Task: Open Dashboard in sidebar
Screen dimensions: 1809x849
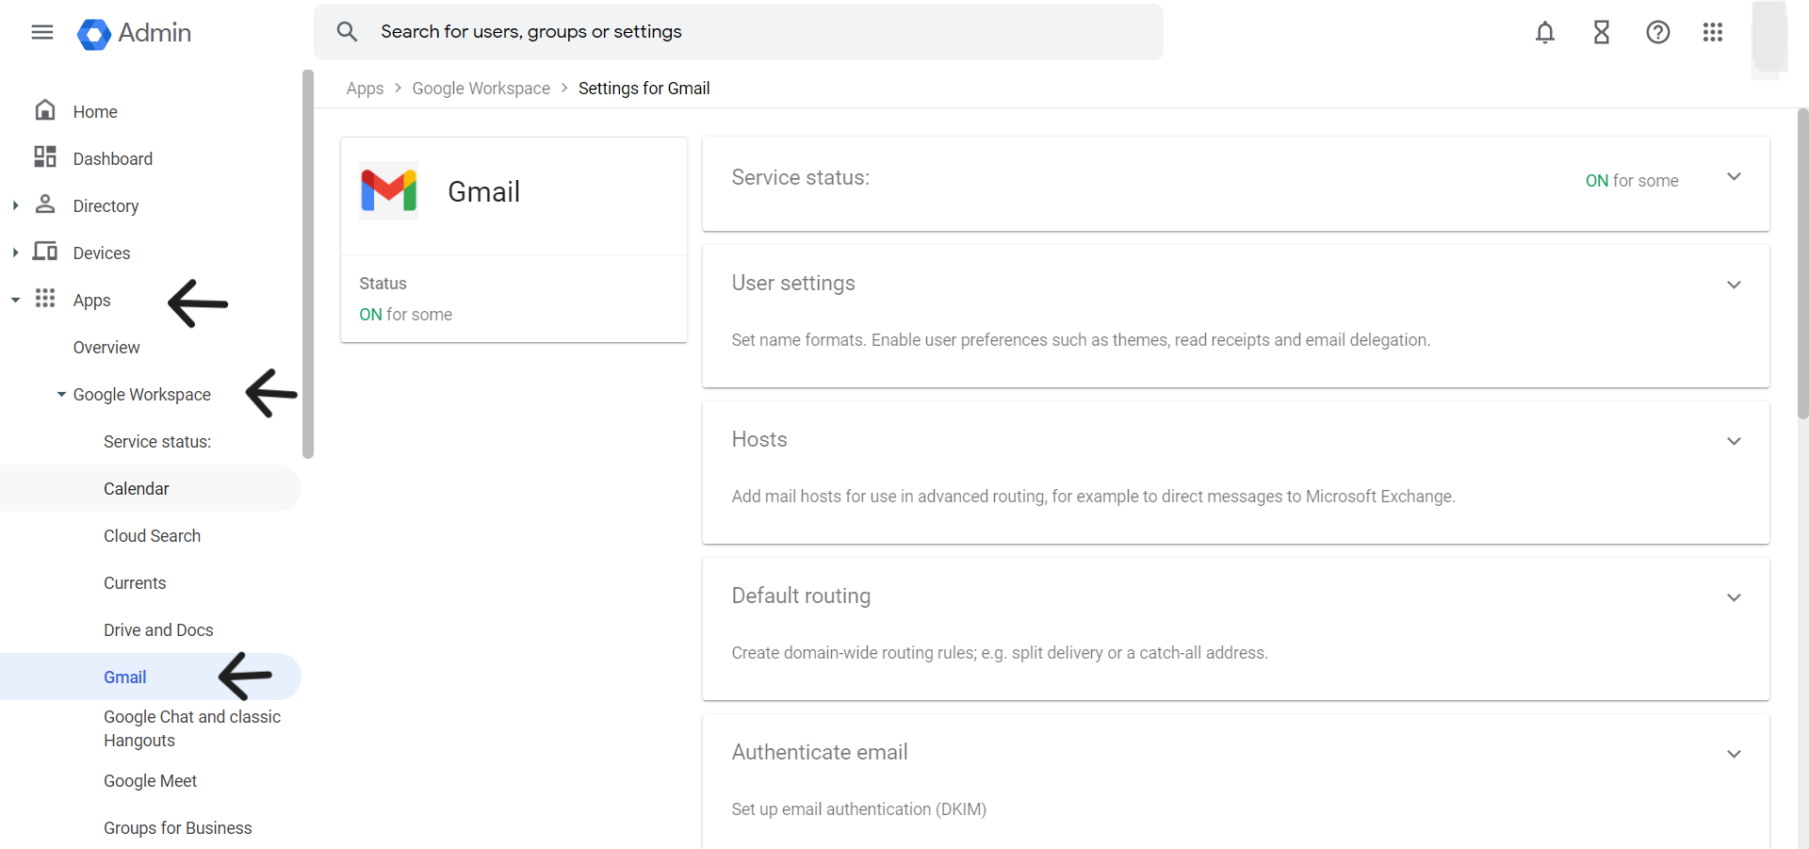Action: 113,158
